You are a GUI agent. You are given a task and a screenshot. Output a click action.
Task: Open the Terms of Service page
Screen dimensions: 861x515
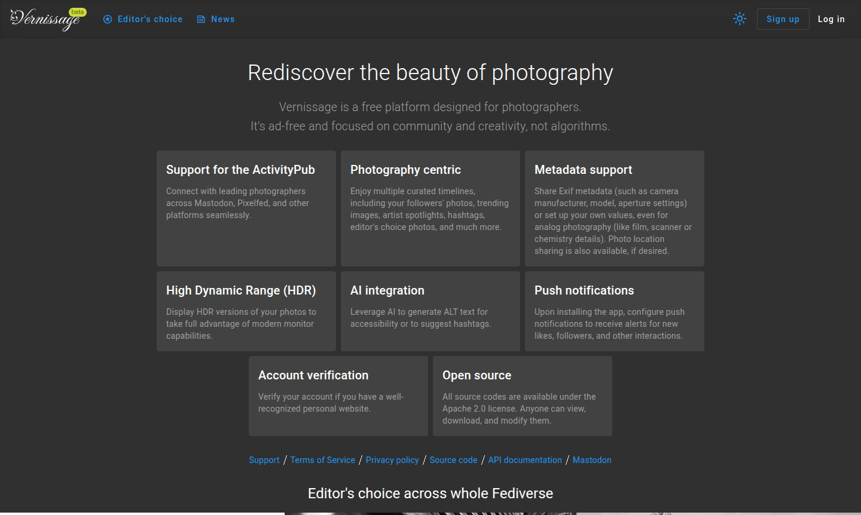point(322,459)
